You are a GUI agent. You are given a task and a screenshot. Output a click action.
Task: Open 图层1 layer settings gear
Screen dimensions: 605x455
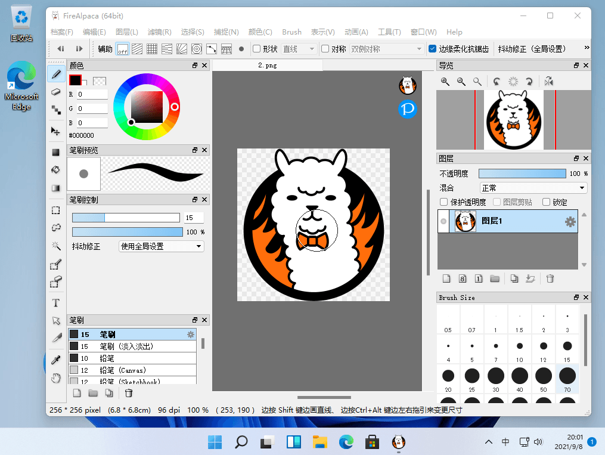pyautogui.click(x=570, y=221)
